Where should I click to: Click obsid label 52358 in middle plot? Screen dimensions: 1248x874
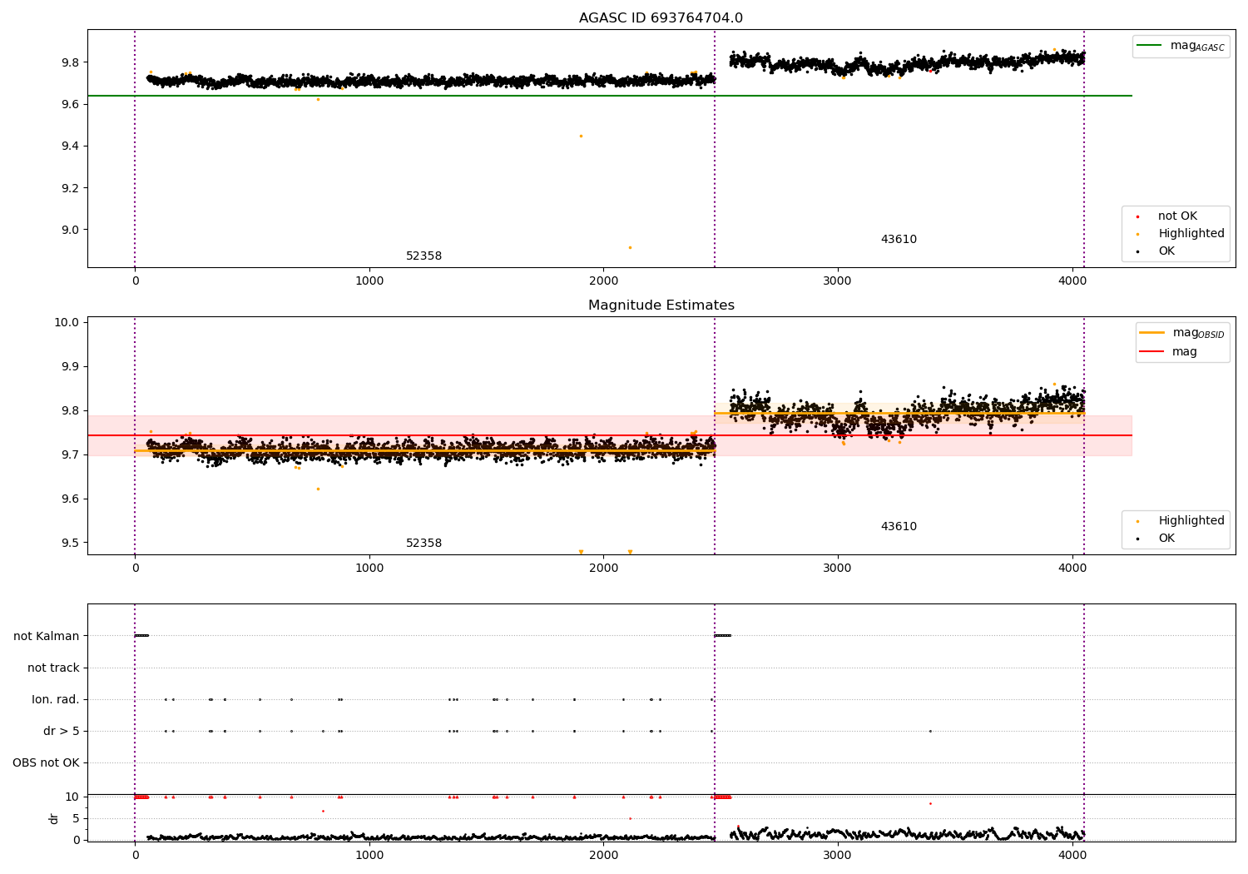pos(423,544)
